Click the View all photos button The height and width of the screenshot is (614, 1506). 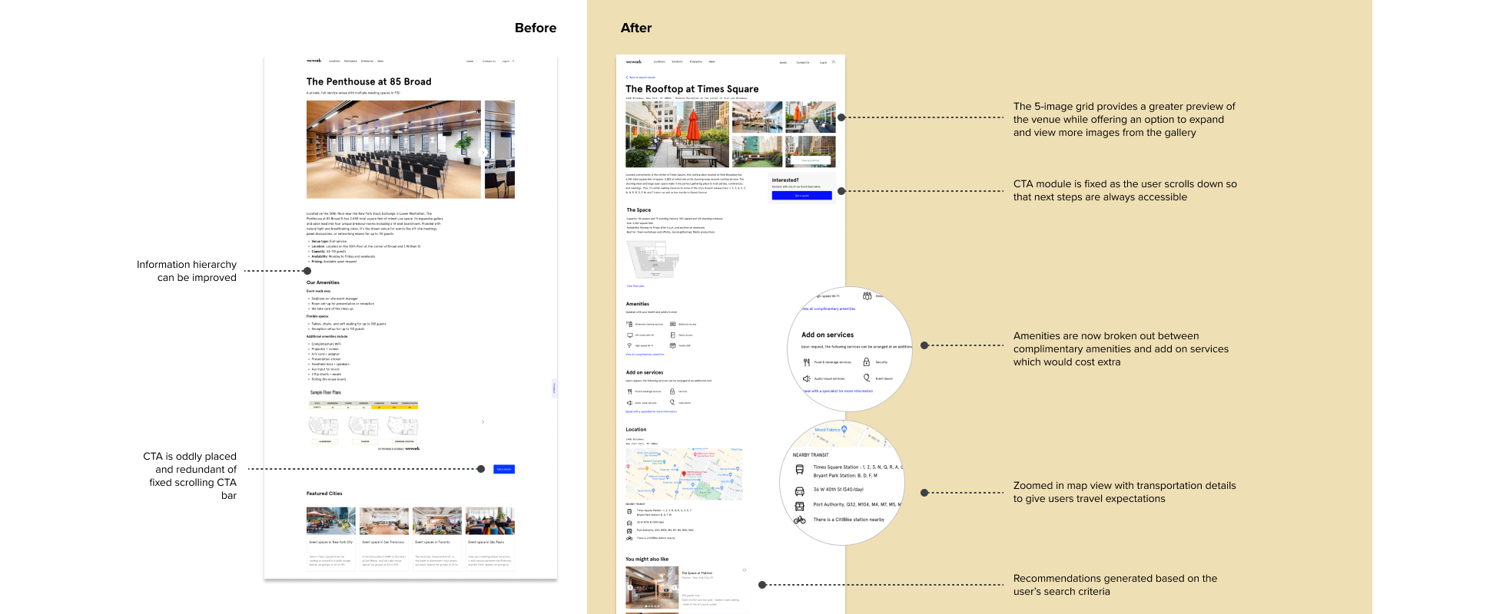(x=811, y=160)
